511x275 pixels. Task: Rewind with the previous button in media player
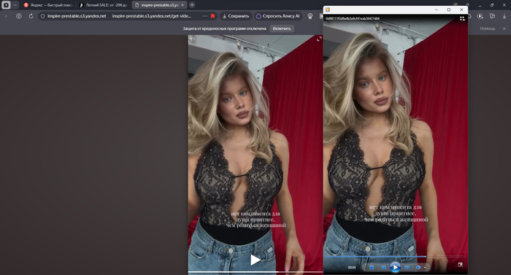coord(383,268)
